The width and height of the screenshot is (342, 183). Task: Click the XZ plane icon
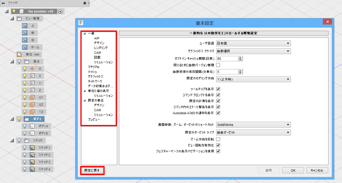point(32,105)
